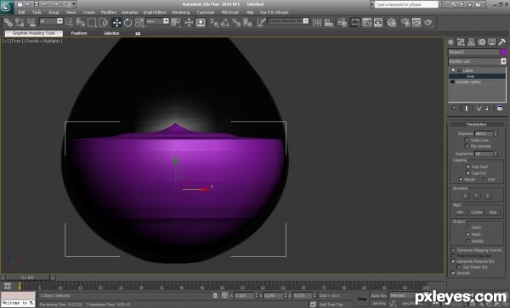The width and height of the screenshot is (510, 308).
Task: Select the Grid capping radio button
Action: [x=484, y=179]
